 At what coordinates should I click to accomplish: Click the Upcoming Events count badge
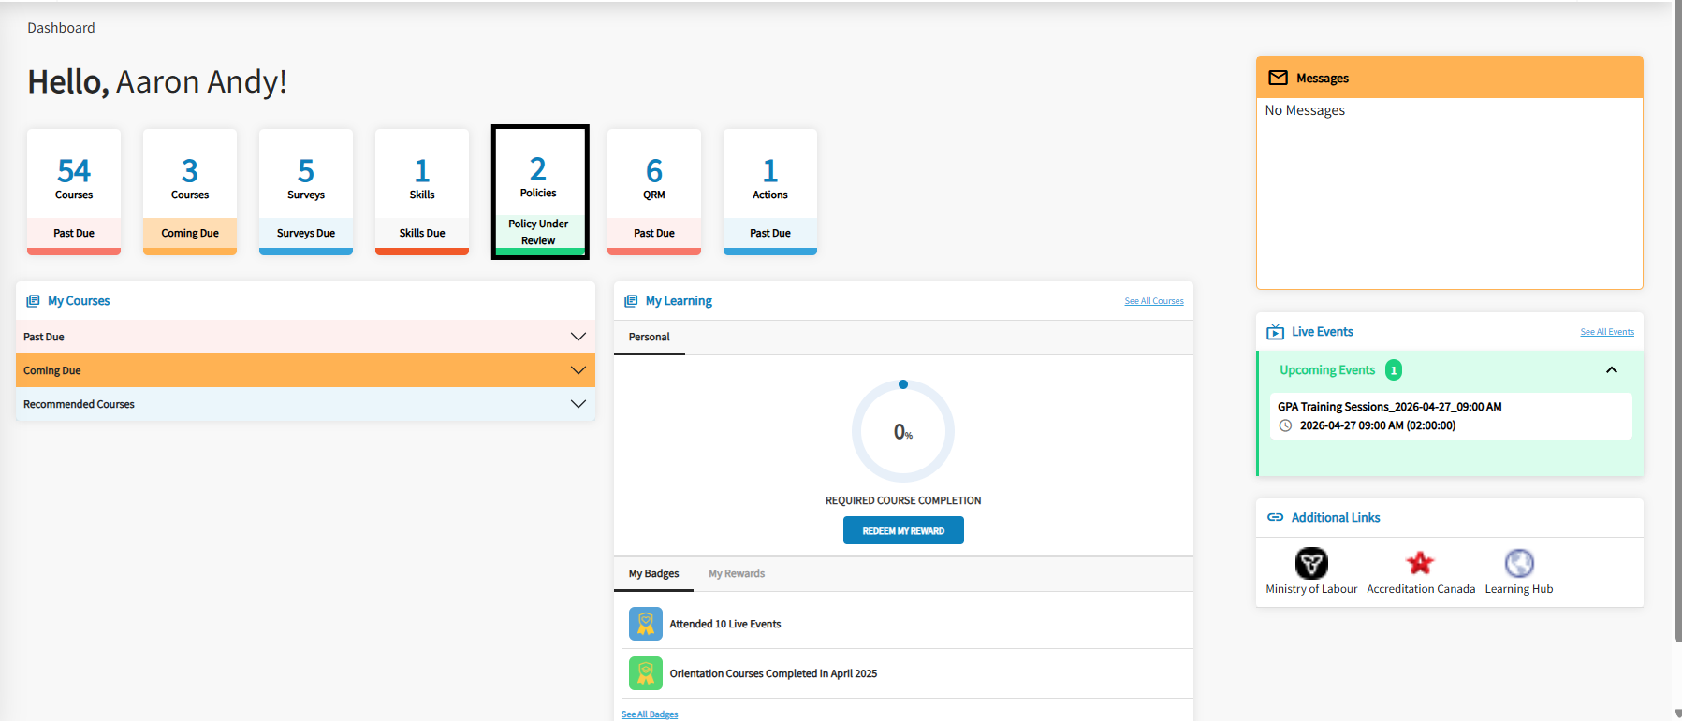1394,370
